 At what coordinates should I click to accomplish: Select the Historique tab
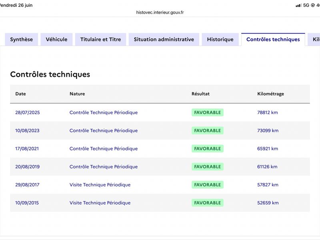coord(220,39)
